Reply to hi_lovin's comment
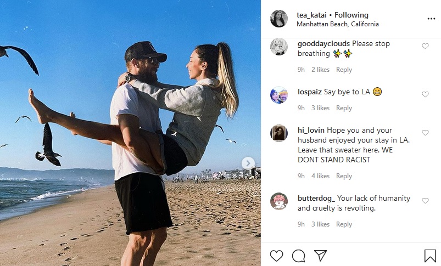441x266 pixels. pyautogui.click(x=344, y=176)
